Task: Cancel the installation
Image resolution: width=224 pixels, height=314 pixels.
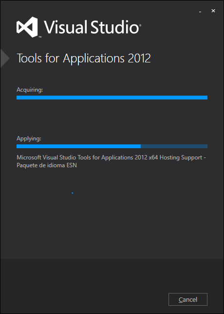Action: click(188, 299)
